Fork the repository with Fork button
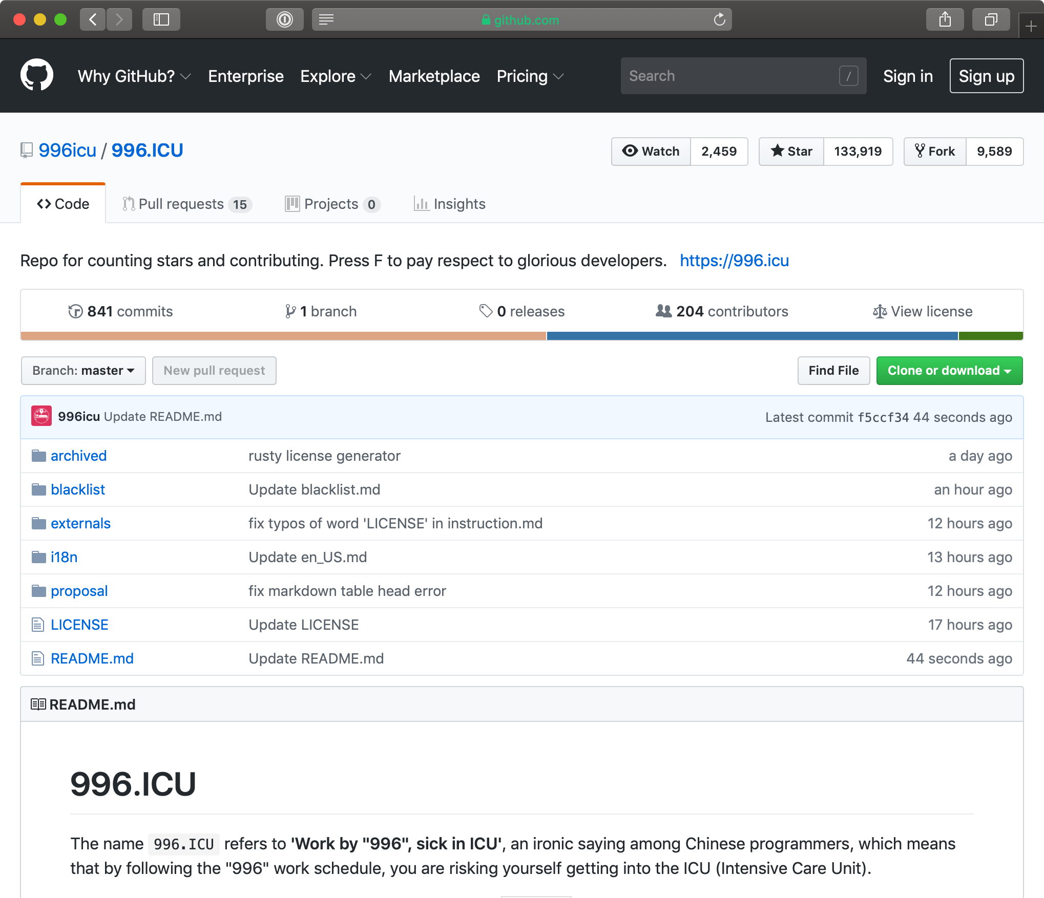Viewport: 1044px width, 898px height. click(935, 152)
